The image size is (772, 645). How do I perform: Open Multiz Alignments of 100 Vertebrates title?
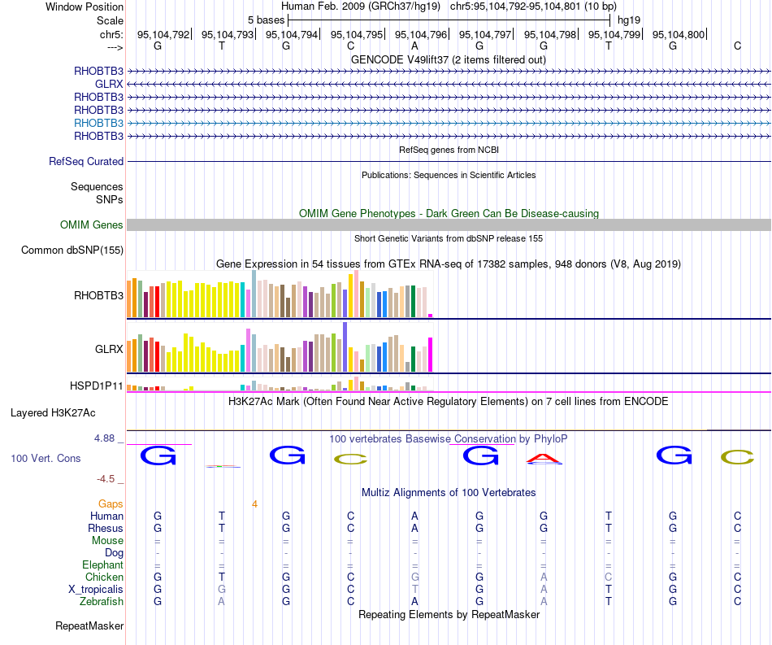449,493
